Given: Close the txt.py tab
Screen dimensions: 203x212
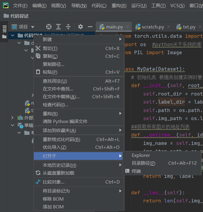Looking at the screenshot, I should pyautogui.click(x=200, y=27).
